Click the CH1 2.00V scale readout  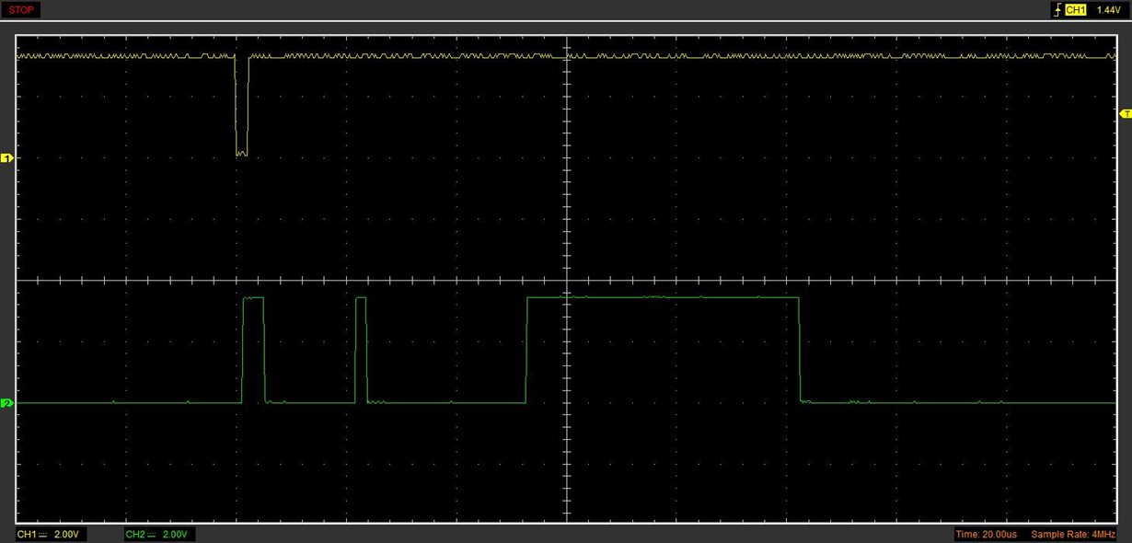(52, 535)
